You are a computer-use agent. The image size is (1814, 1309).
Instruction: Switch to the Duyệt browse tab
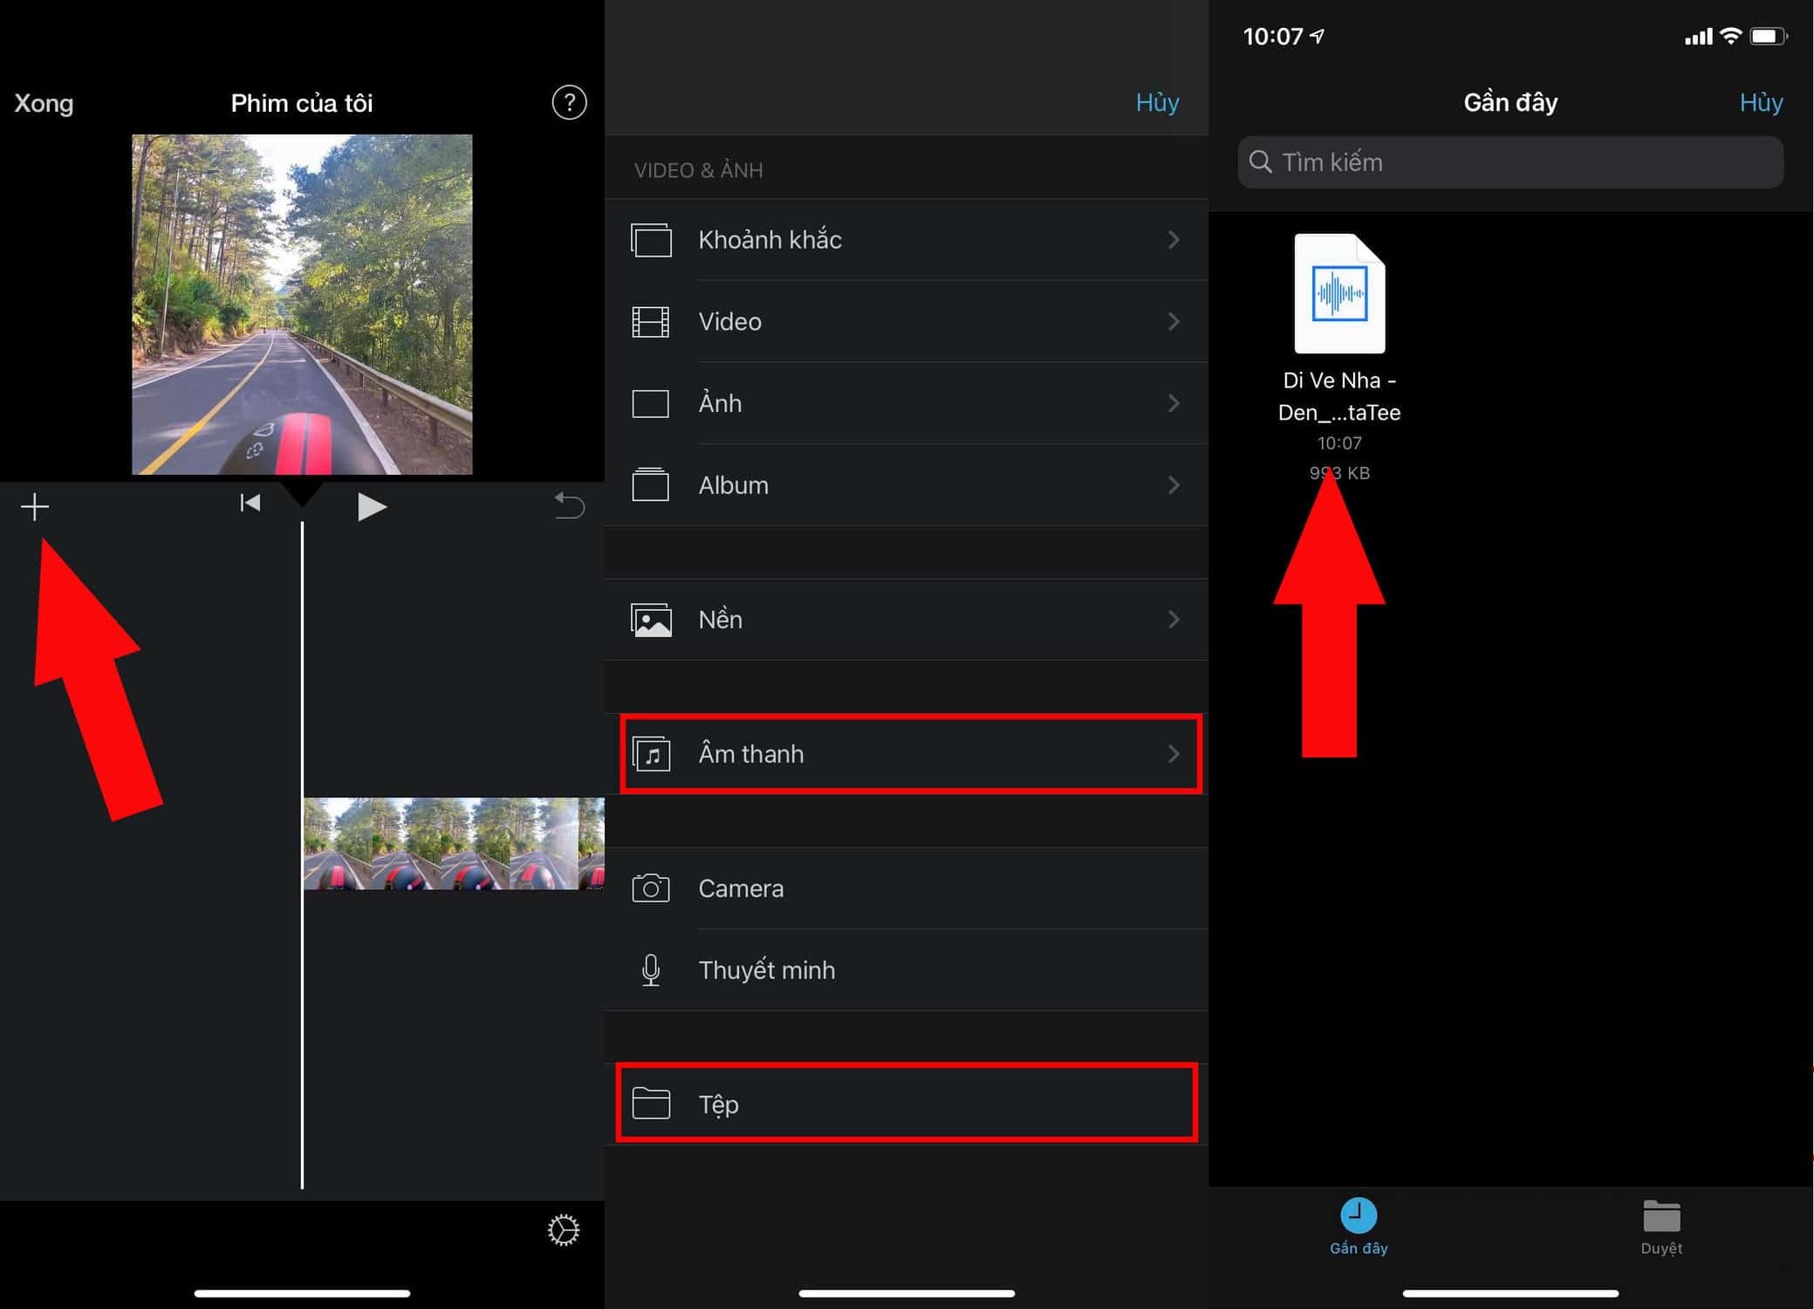[1661, 1226]
